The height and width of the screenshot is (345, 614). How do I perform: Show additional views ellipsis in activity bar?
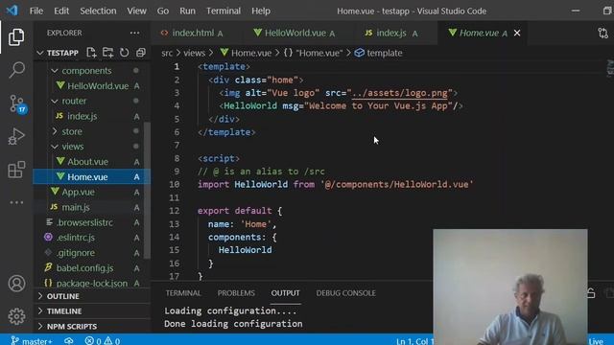click(16, 202)
